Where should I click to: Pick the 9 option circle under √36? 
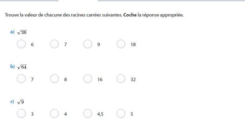point(88,44)
